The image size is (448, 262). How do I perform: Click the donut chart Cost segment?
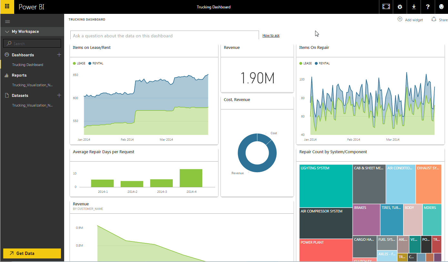coord(264,139)
